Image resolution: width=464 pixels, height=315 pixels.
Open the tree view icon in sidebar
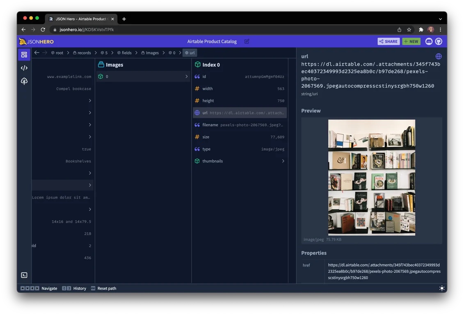[x=24, y=81]
